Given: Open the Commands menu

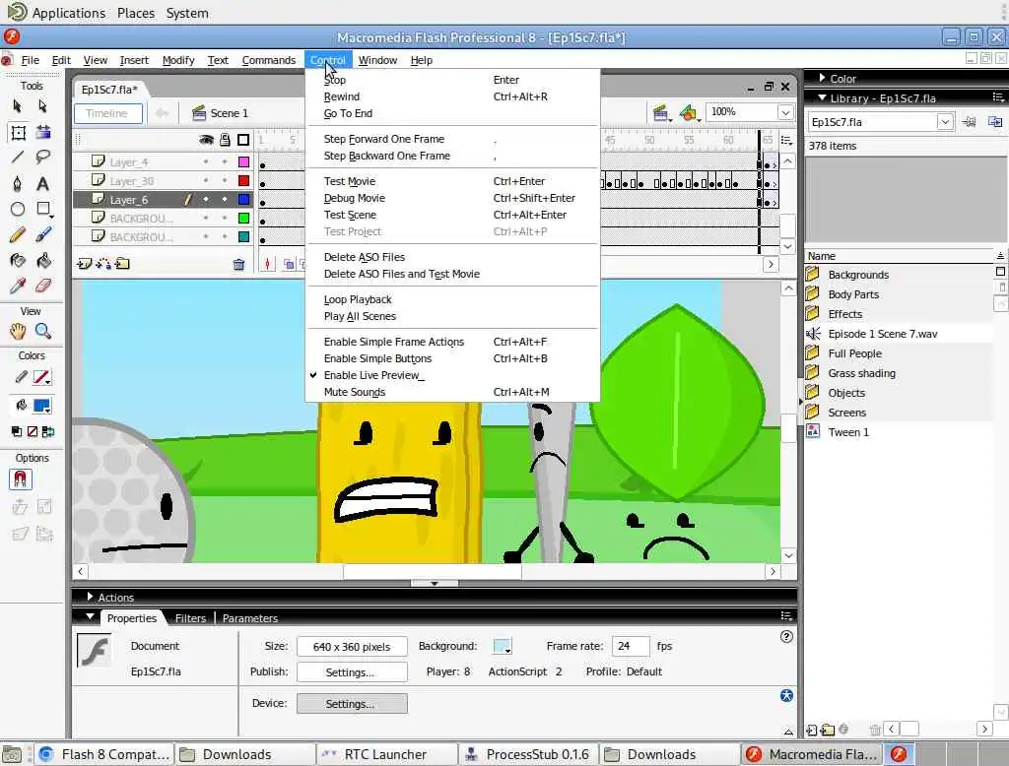Looking at the screenshot, I should 268,60.
